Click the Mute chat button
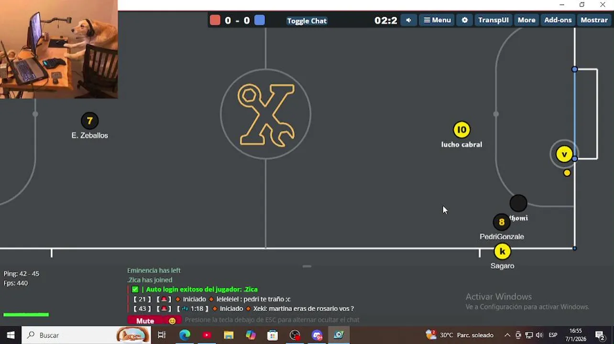The height and width of the screenshot is (344, 614). [x=145, y=321]
